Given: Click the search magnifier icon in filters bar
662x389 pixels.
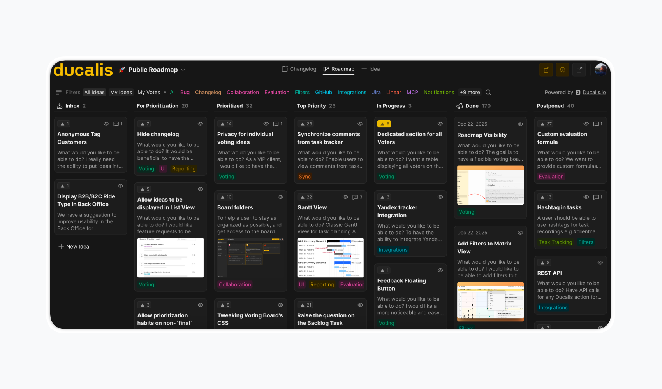Looking at the screenshot, I should point(488,93).
